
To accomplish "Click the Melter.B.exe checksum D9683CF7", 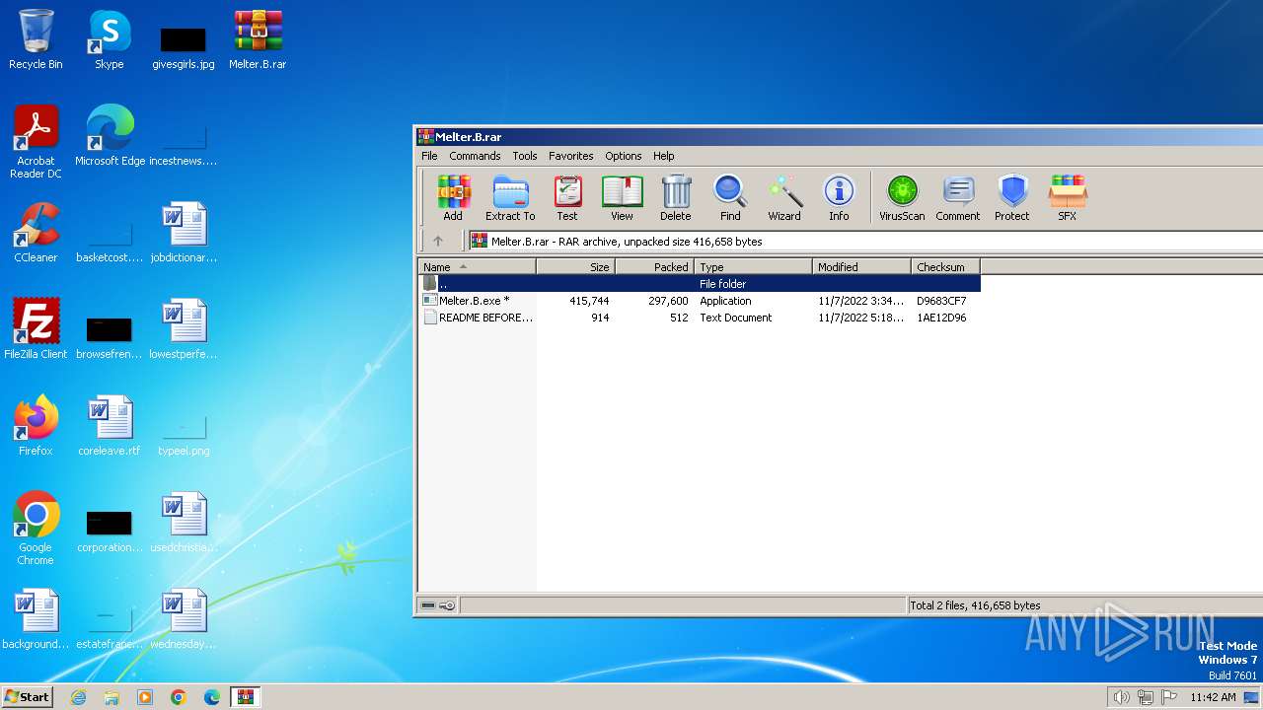I will (x=941, y=301).
